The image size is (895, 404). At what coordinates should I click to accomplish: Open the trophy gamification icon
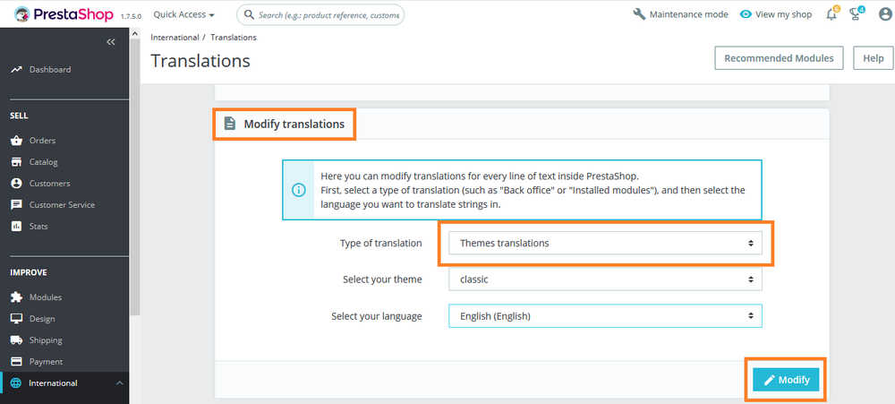856,15
